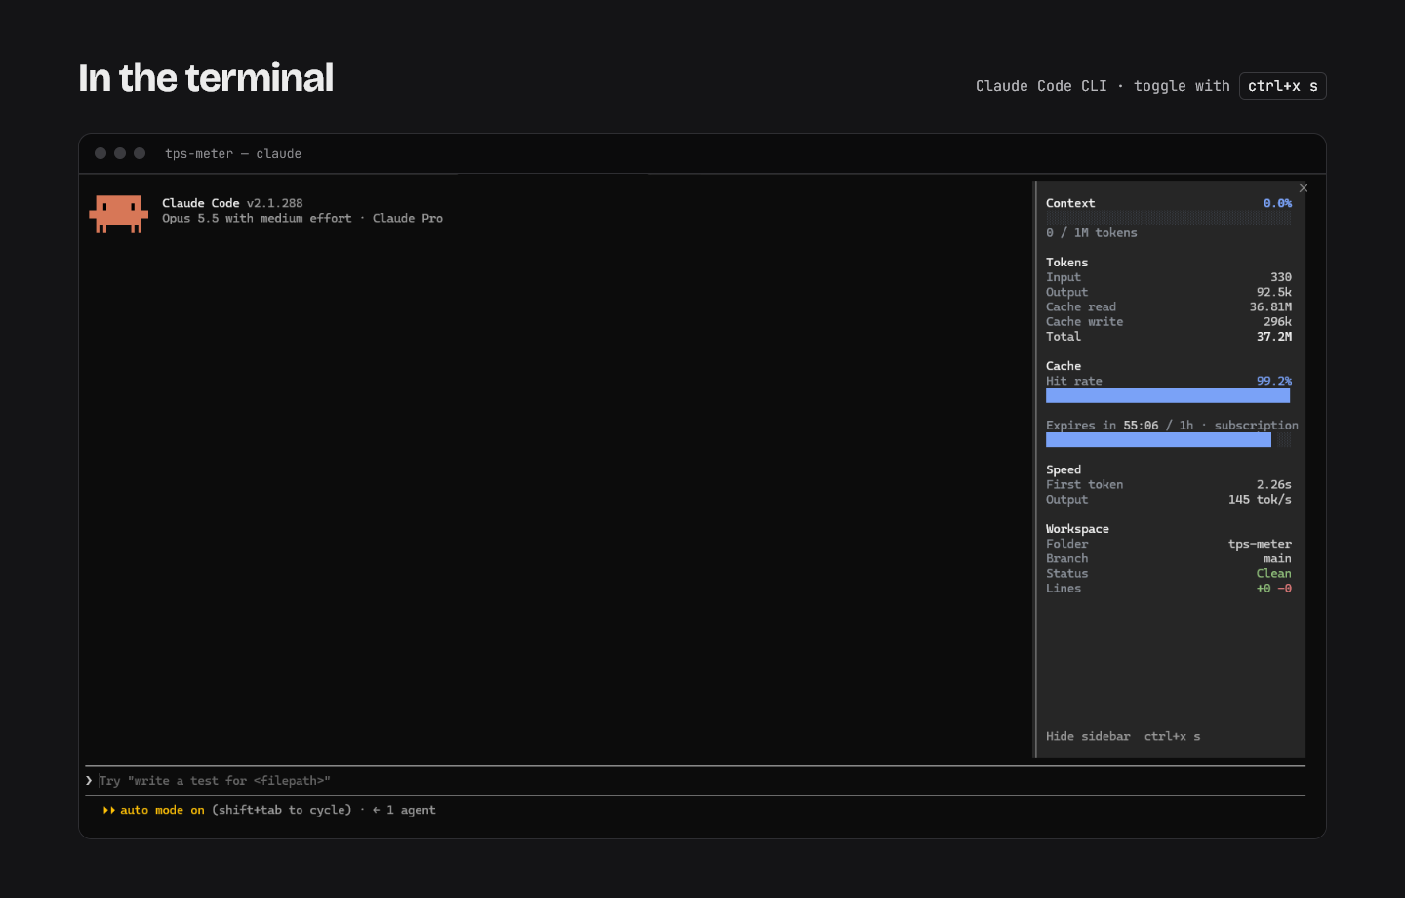Click the Opus 5.5 with medium effort text
The height and width of the screenshot is (898, 1405).
pos(257,218)
